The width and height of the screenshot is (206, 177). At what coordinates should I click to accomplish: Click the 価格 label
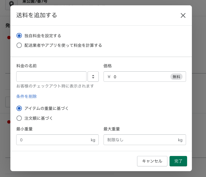108,66
